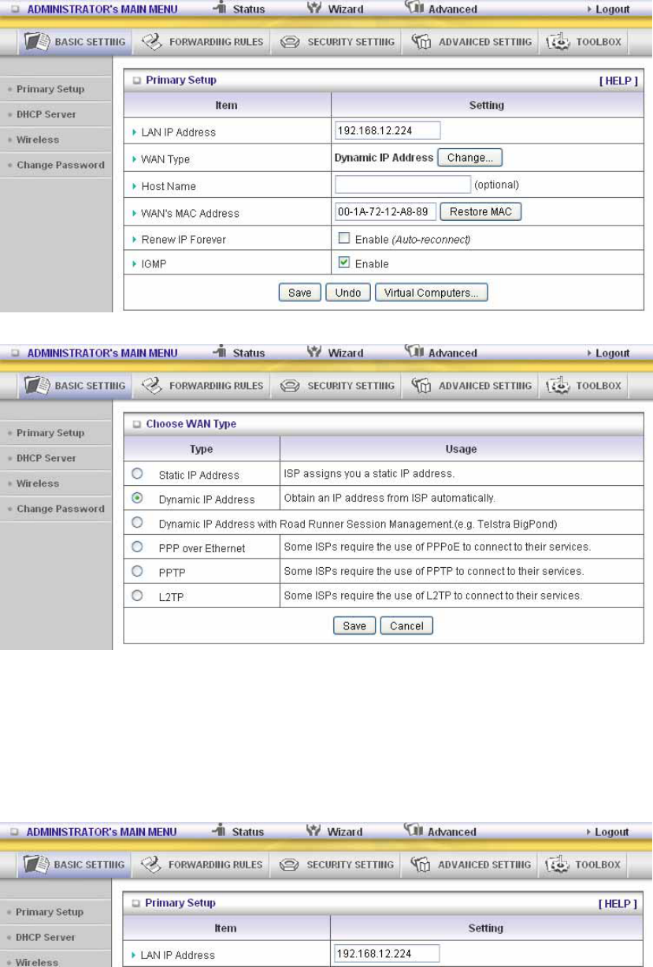653x967 pixels.
Task: Select the L2TP radio button
Action: [x=137, y=595]
